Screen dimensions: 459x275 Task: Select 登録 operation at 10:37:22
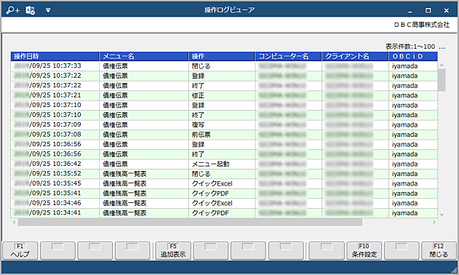[222, 76]
